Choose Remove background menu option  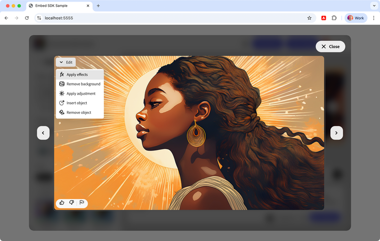pyautogui.click(x=83, y=84)
